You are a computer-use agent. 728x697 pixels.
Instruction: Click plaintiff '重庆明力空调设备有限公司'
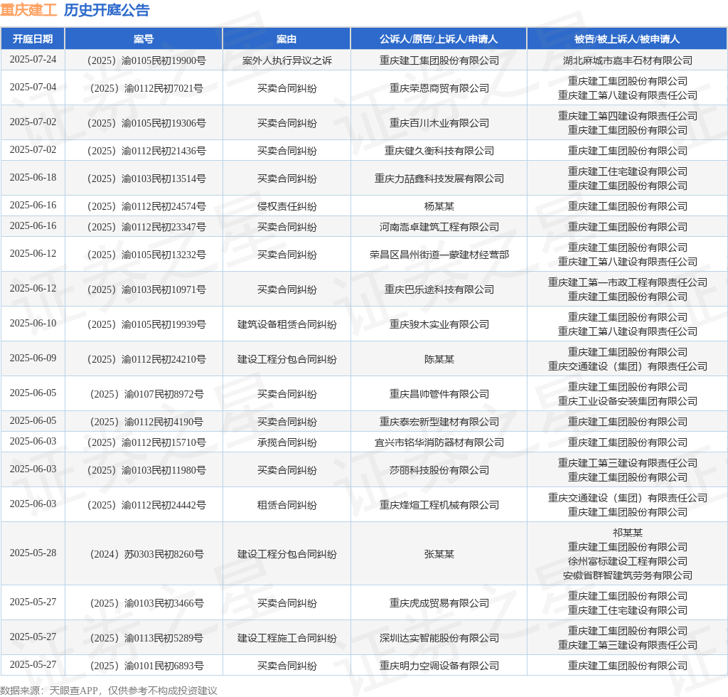(439, 666)
